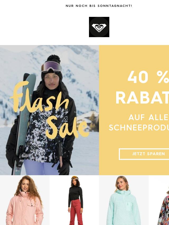Open the pink snow jacket product image
Viewport: 169px width, 225px height.
click(25, 200)
